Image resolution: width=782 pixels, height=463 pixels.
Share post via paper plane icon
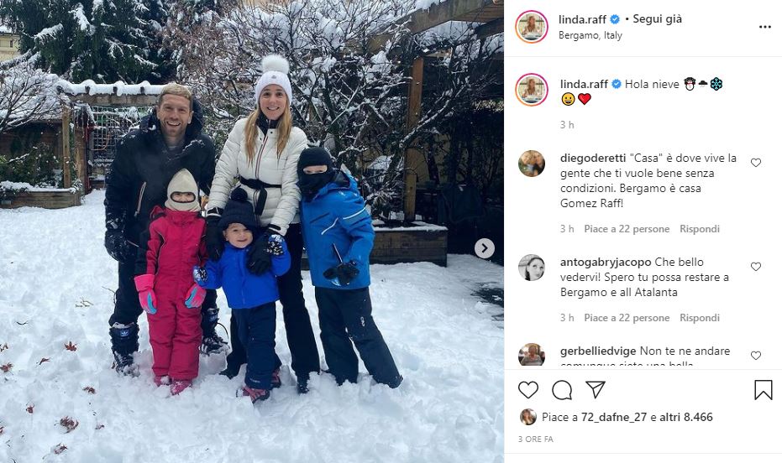pyautogui.click(x=596, y=389)
